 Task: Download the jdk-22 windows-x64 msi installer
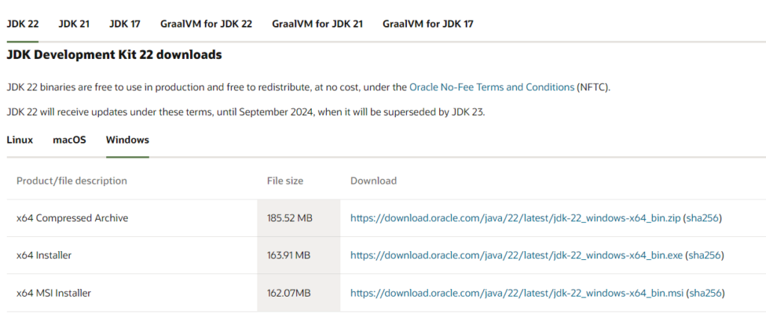point(517,294)
